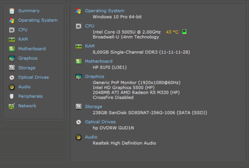The image size is (249, 168).
Task: Click the Audio speaker icon in sidebar
Action: 12,87
